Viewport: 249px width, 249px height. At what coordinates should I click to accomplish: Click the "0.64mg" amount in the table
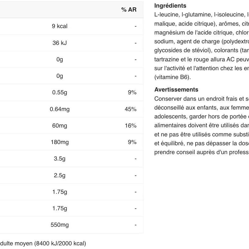[60, 109]
